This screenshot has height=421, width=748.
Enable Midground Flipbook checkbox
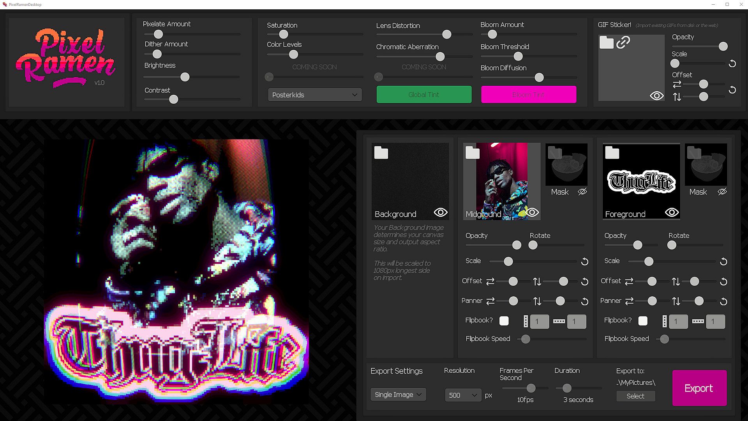point(504,321)
